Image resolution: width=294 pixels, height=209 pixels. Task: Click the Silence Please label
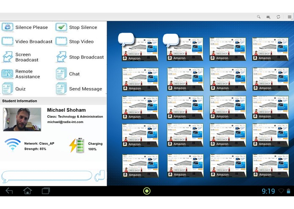coord(31,27)
